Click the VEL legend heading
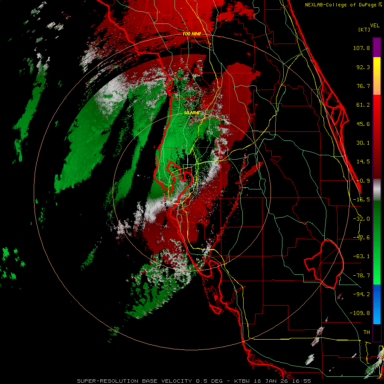Screen dimensions: 384x384 click(375, 25)
